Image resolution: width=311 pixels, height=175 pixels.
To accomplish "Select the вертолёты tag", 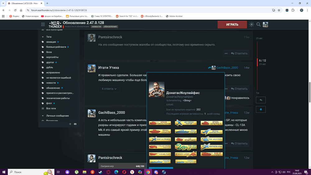I will point(52,57).
